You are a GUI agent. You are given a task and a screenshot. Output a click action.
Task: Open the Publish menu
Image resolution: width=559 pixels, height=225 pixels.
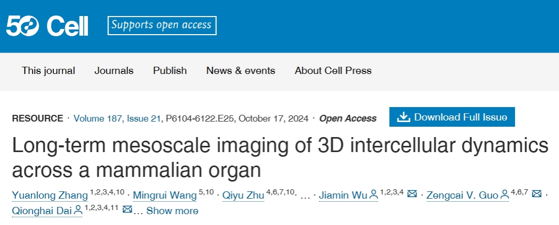point(170,71)
